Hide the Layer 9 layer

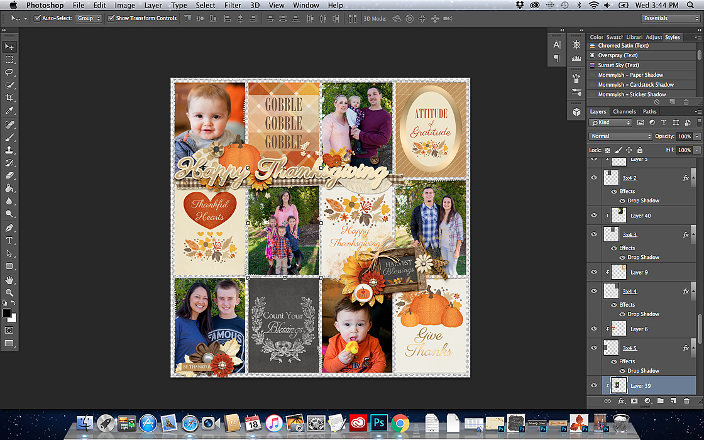click(x=594, y=272)
